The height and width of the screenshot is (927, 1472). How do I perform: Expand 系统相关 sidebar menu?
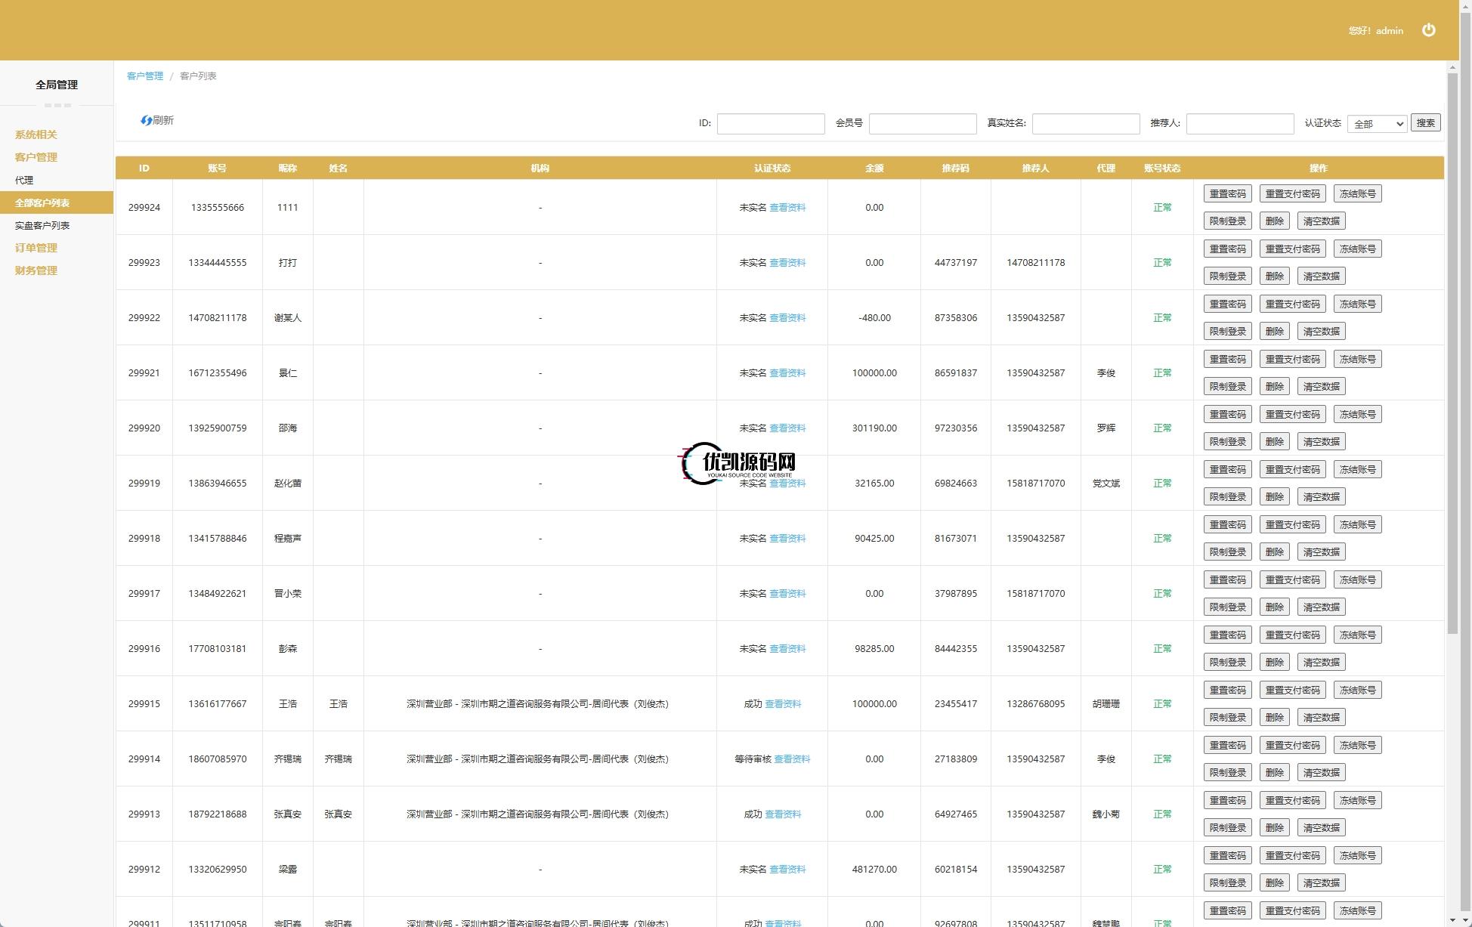(x=36, y=134)
